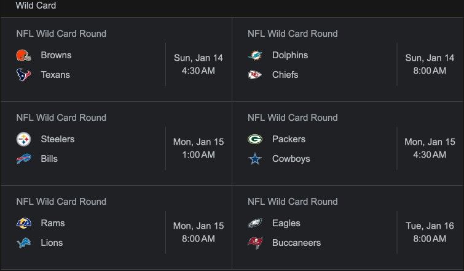Select the Green Bay Packers G logo
The width and height of the screenshot is (464, 271).
(255, 139)
